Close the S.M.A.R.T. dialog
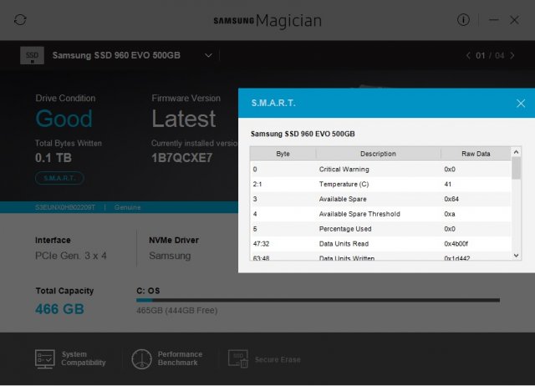Viewport: 535px width, 386px height. pyautogui.click(x=521, y=104)
